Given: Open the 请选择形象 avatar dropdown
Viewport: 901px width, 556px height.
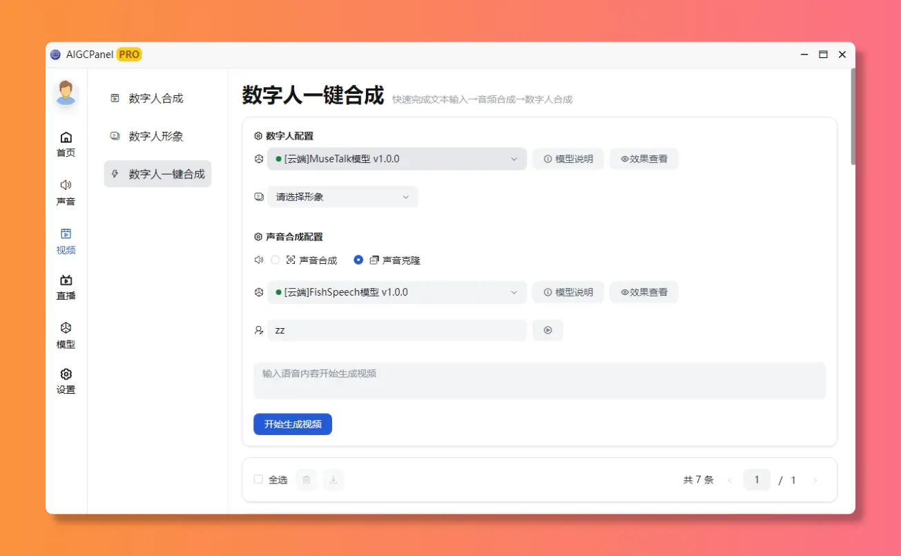Looking at the screenshot, I should [x=342, y=197].
